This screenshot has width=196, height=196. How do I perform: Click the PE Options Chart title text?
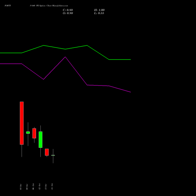pos(49,6)
